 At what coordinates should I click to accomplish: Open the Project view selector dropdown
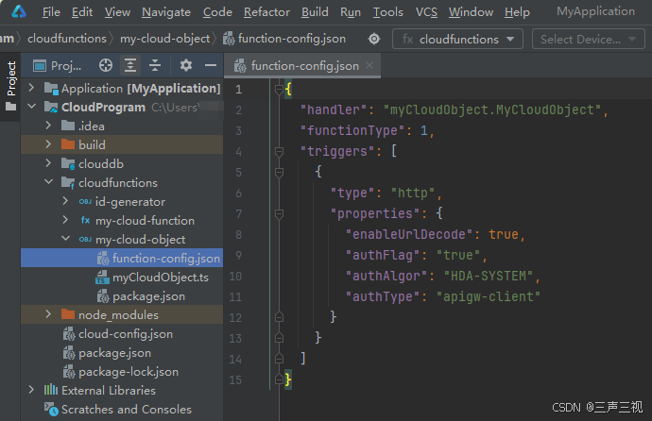(x=58, y=65)
